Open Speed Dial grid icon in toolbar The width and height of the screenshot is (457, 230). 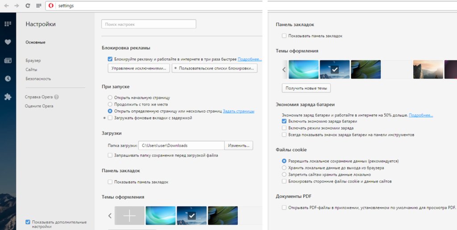pos(38,5)
